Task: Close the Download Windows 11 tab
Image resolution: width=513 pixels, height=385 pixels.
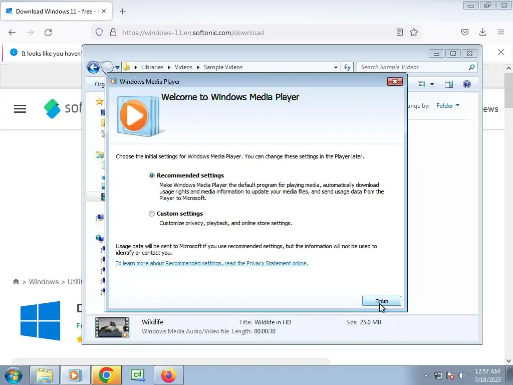Action: click(104, 11)
